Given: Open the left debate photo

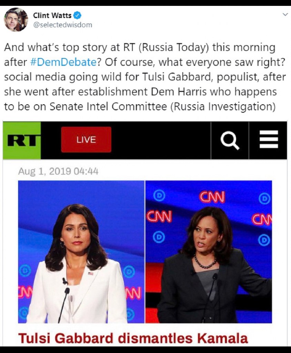Looking at the screenshot, I should click(x=81, y=252).
